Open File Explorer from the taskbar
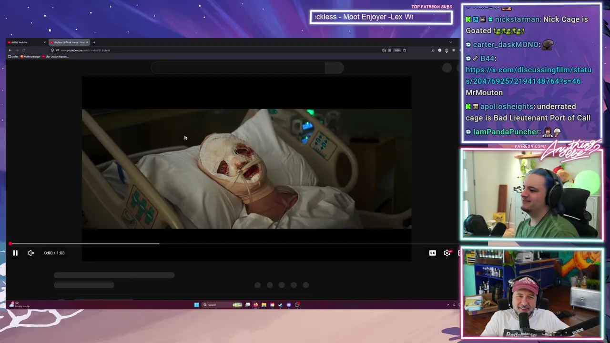This screenshot has width=610, height=343. point(264,305)
